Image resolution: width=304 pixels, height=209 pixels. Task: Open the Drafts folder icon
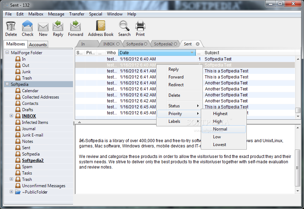(x=18, y=109)
